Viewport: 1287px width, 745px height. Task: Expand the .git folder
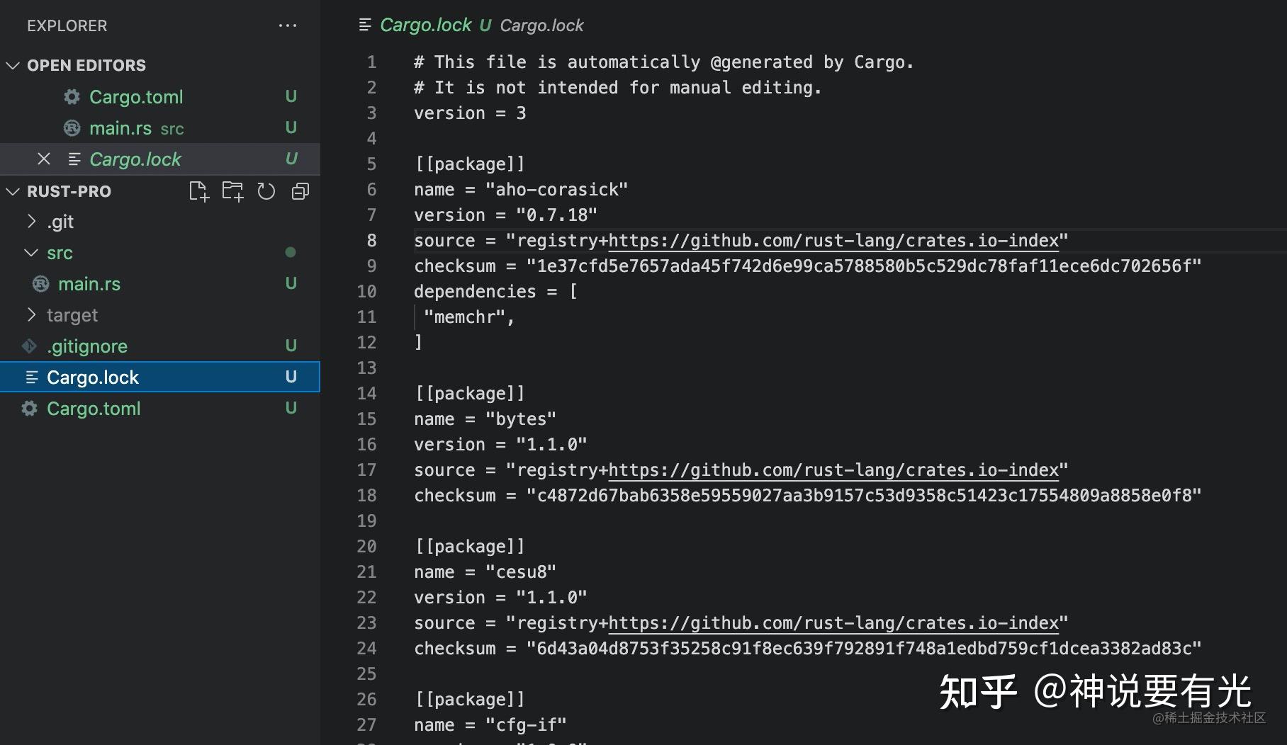pos(31,222)
